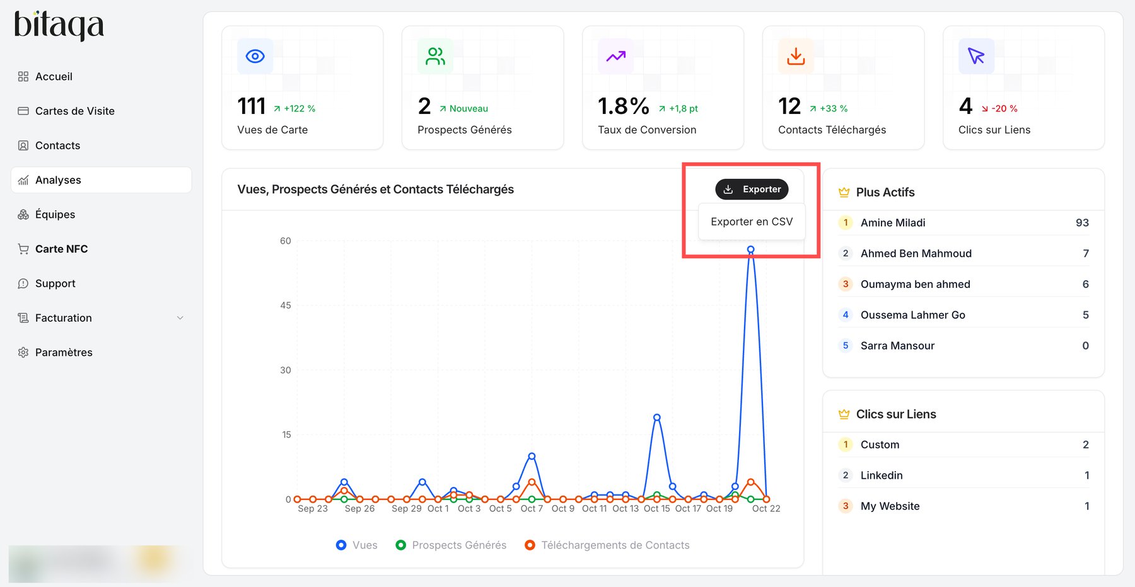Screen dimensions: 1135x587
Task: Toggle Téléchargements de Contacts legend series
Action: tap(607, 545)
